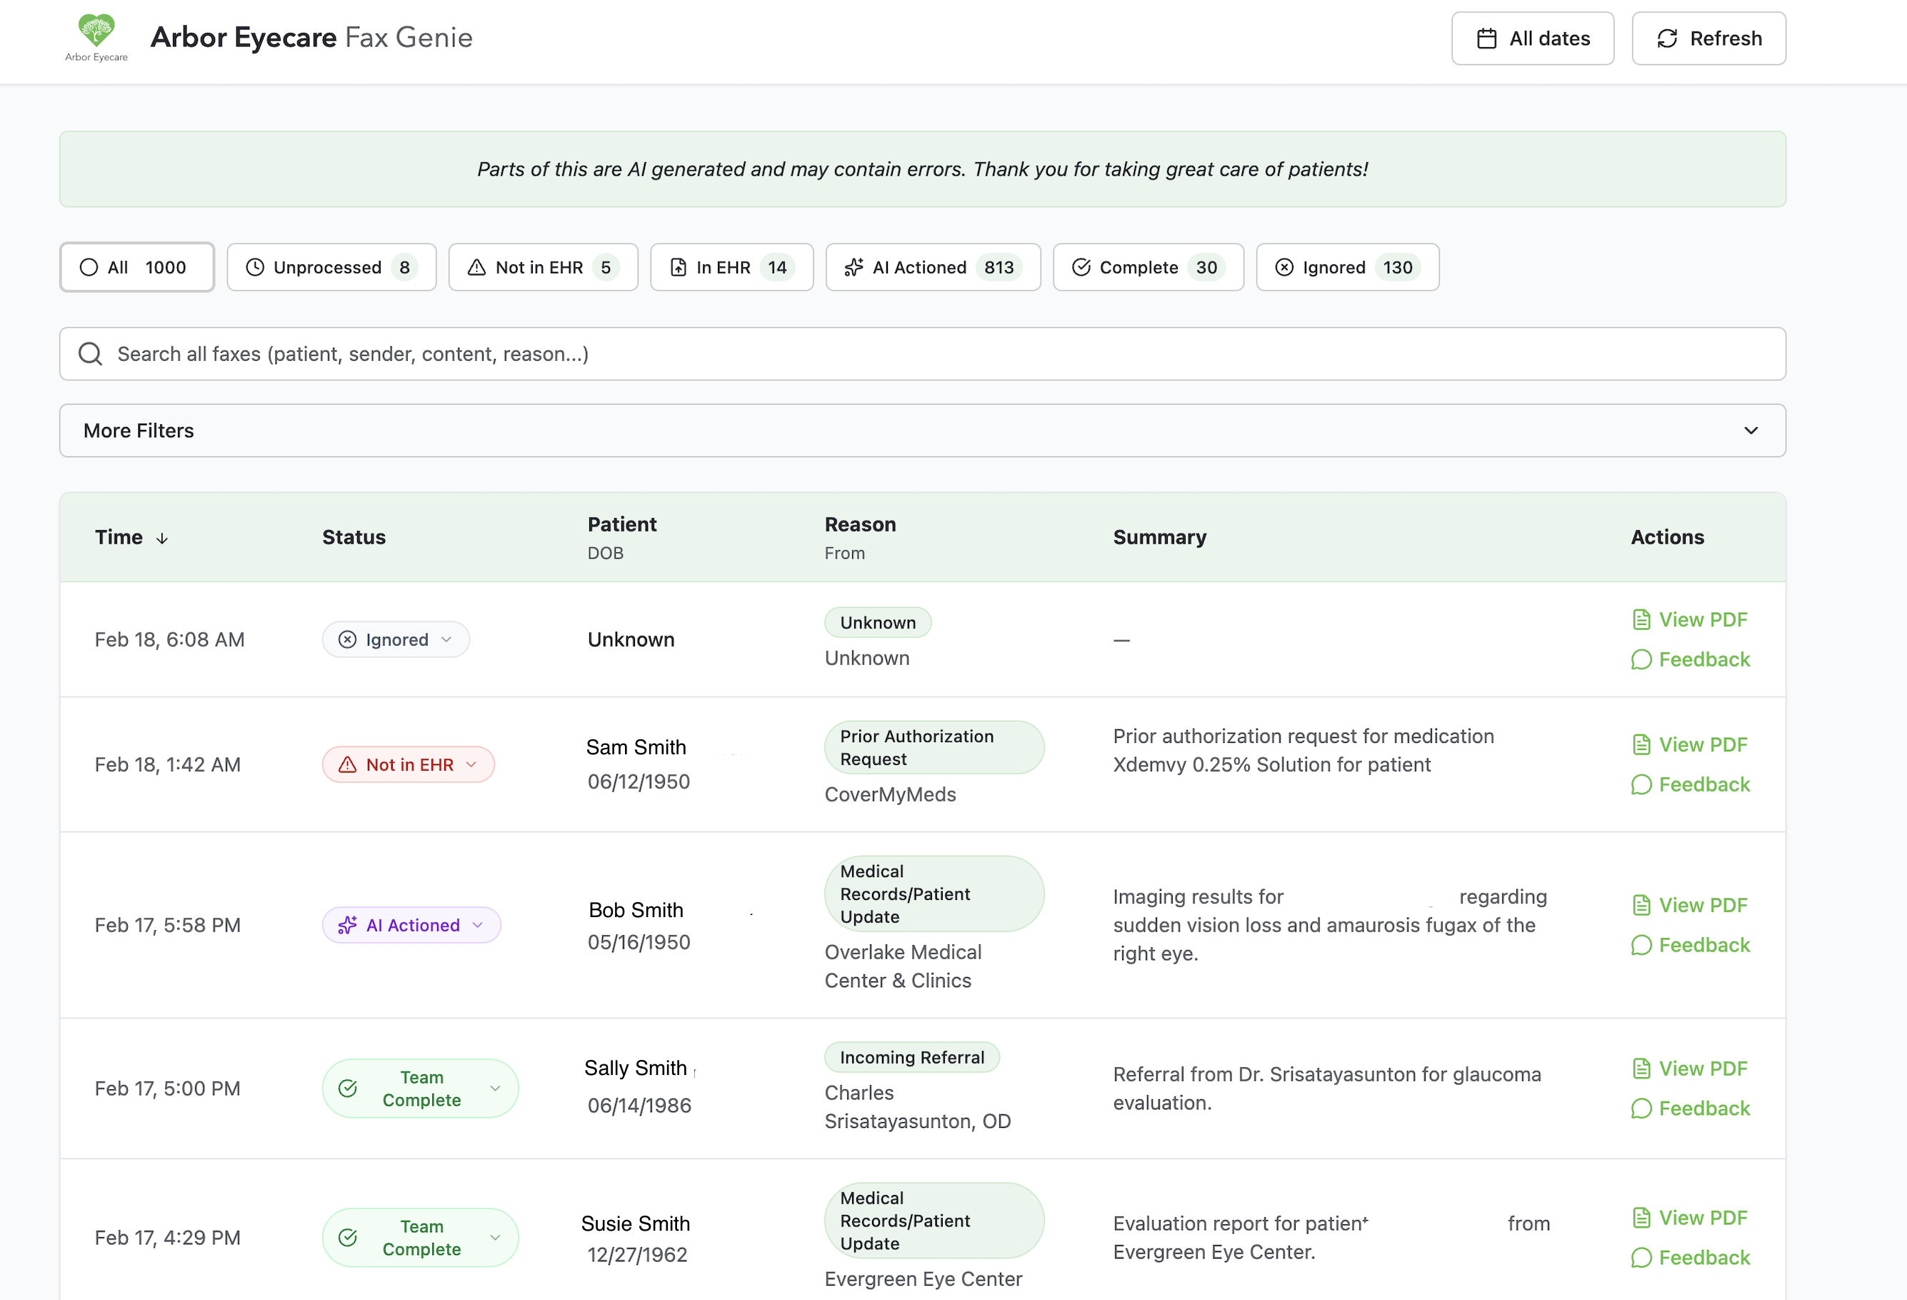
Task: Select the Unprocessed filter
Action: pyautogui.click(x=331, y=266)
